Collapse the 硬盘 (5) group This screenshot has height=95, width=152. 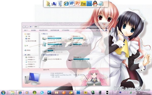(x=42, y=34)
